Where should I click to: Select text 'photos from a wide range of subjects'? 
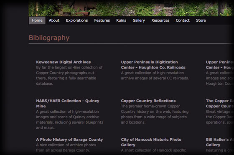pos(154,117)
